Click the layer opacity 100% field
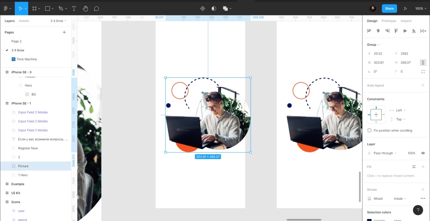The width and height of the screenshot is (430, 221). [x=412, y=153]
